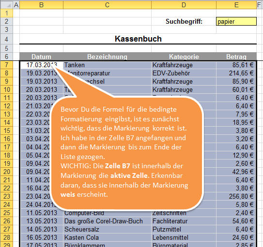Click the Fachliteratur category cell
The image size is (263, 247).
184,221
